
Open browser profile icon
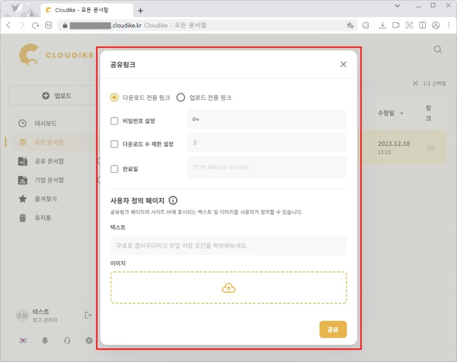pos(436,26)
